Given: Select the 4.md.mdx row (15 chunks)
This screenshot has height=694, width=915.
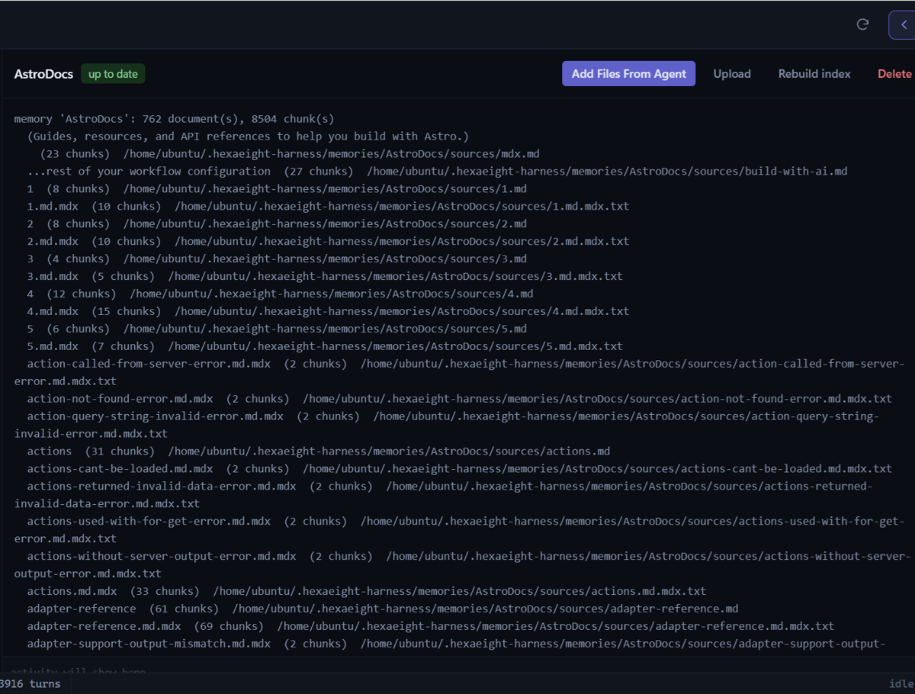Looking at the screenshot, I should tap(328, 312).
